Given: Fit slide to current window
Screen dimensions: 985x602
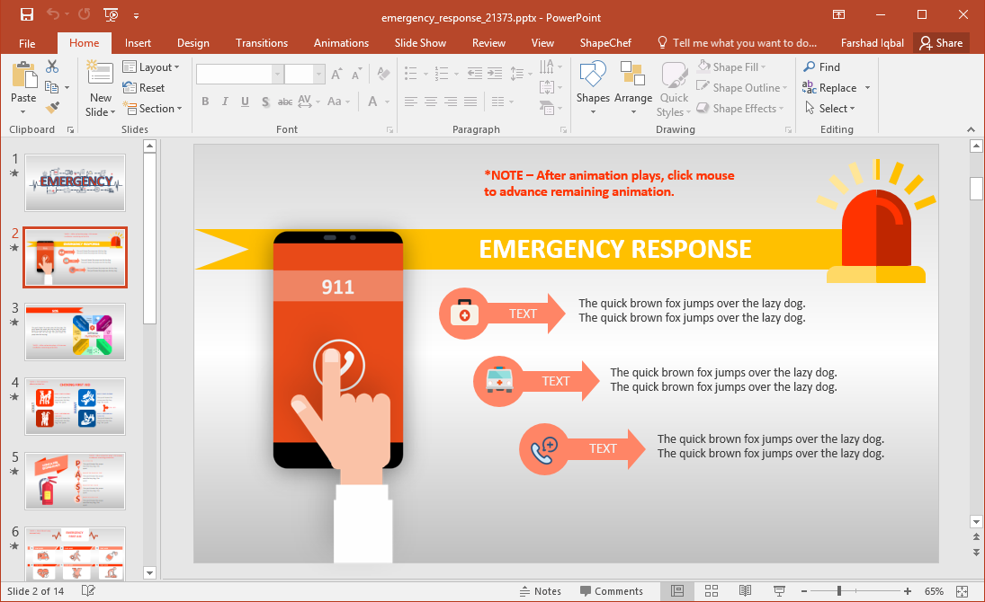Looking at the screenshot, I should 962,590.
